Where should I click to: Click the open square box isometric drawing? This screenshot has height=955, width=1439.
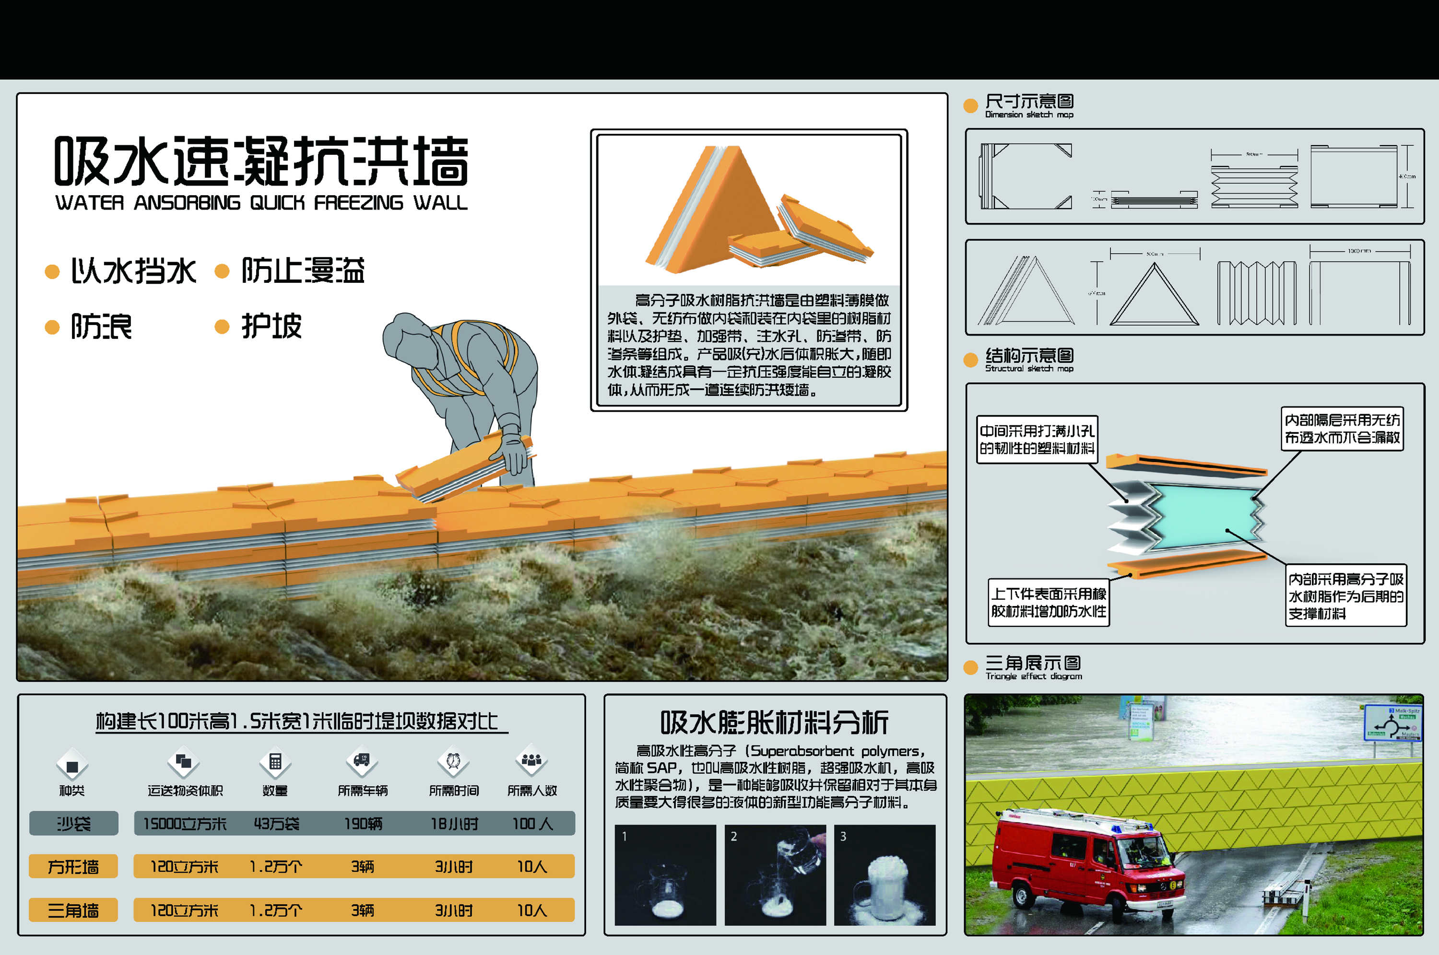pos(1026,176)
